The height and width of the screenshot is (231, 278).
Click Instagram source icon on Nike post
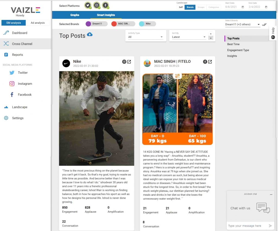[x=124, y=62]
